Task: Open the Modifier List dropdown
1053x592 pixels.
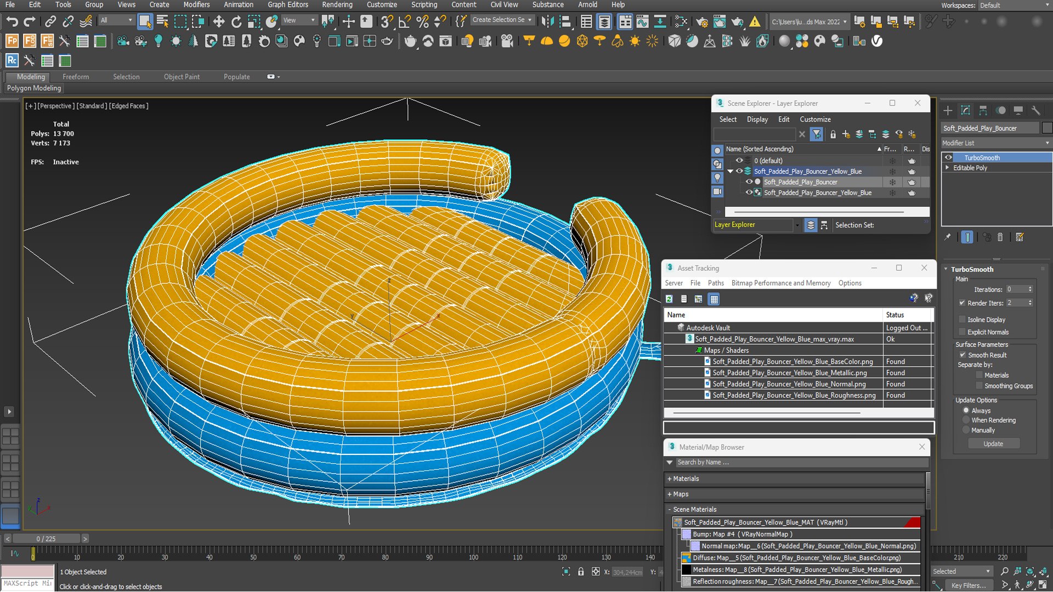Action: point(995,143)
